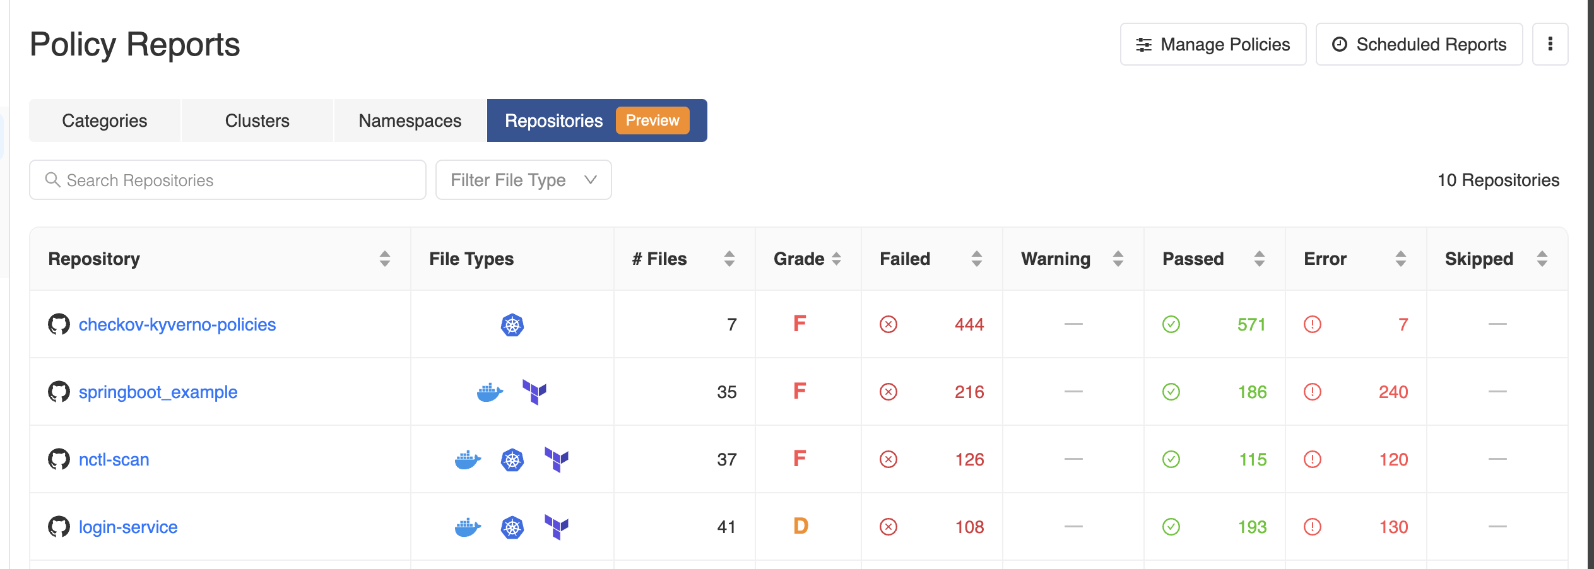The image size is (1594, 569).
Task: Sort by Failed count arrows
Action: click(x=977, y=259)
